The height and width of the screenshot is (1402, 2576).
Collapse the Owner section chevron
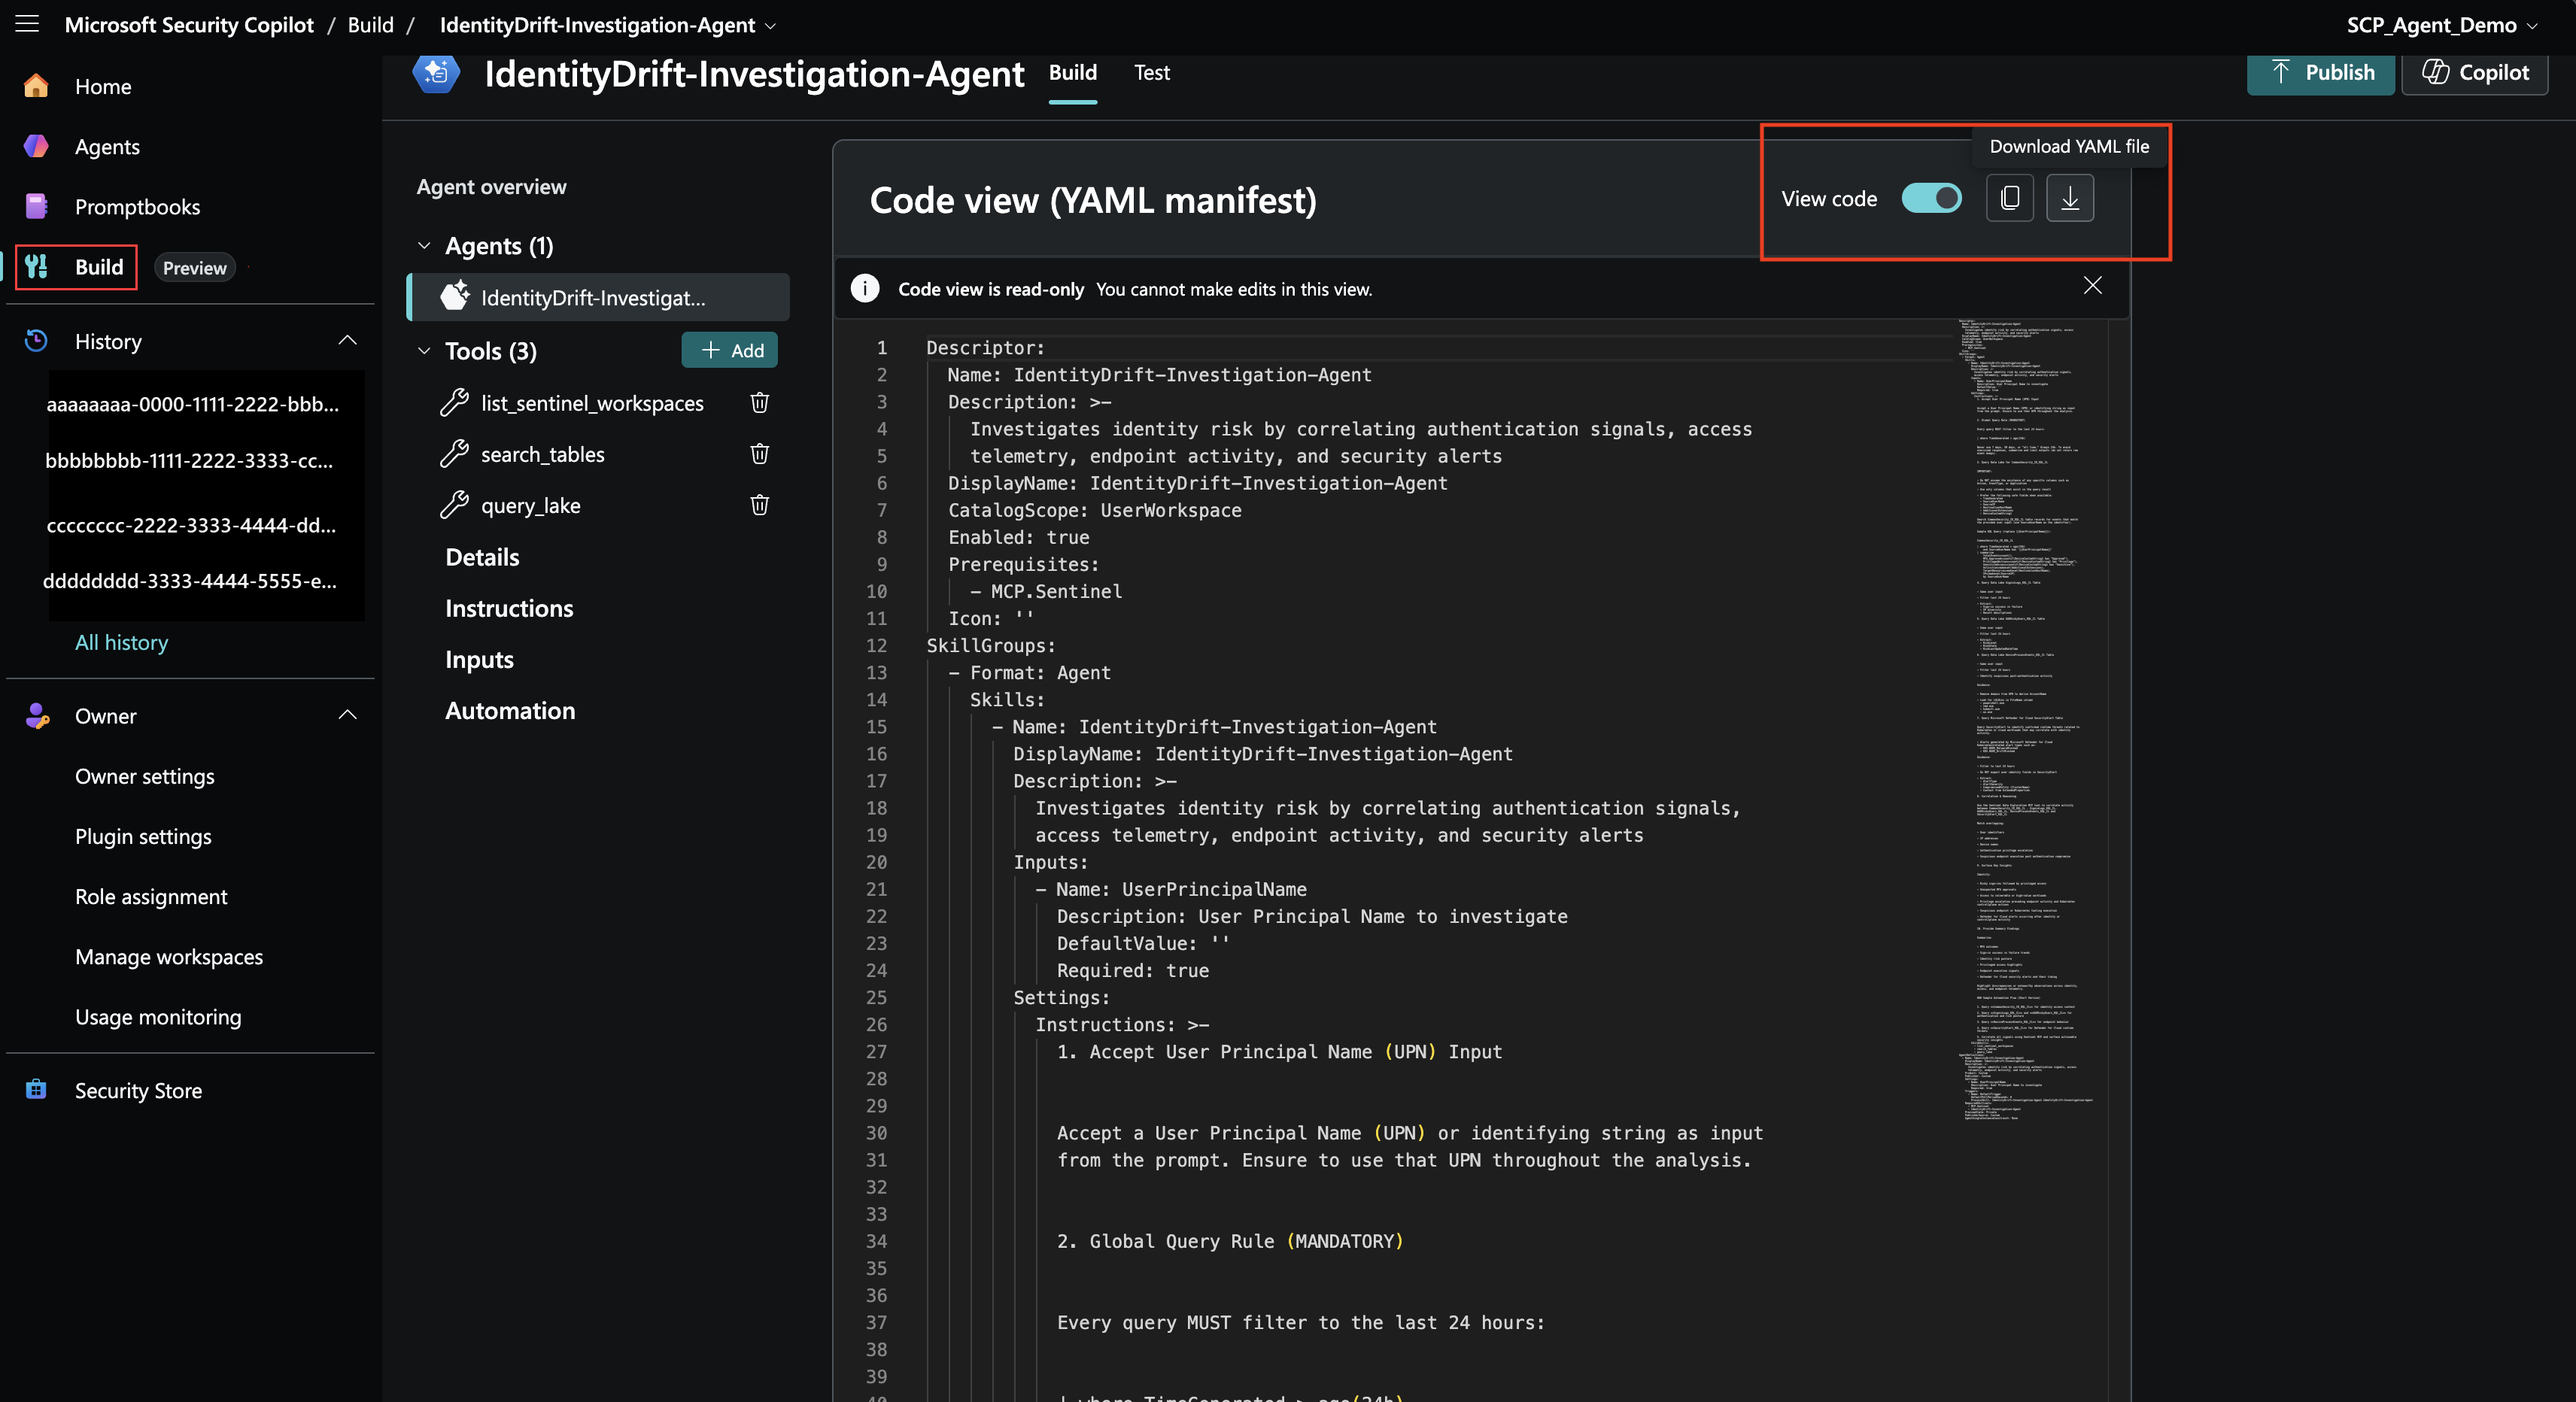[x=347, y=715]
